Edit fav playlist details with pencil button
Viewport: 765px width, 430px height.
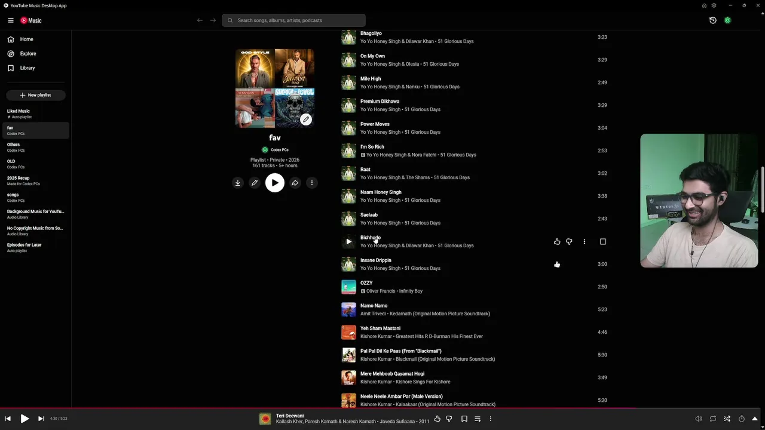255,183
